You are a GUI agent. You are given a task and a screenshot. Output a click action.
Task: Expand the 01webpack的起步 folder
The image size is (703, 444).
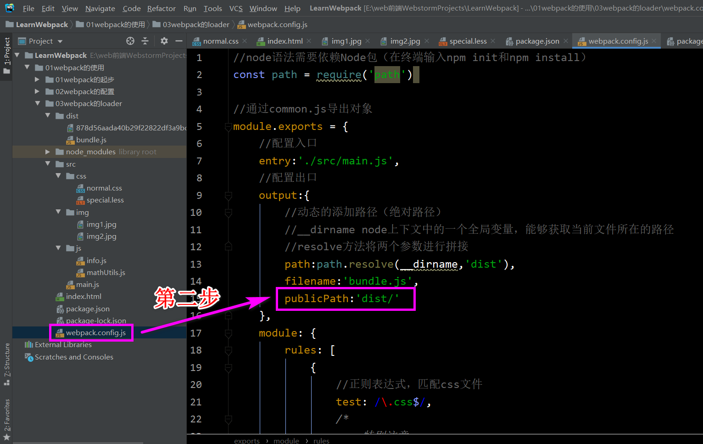coord(38,79)
